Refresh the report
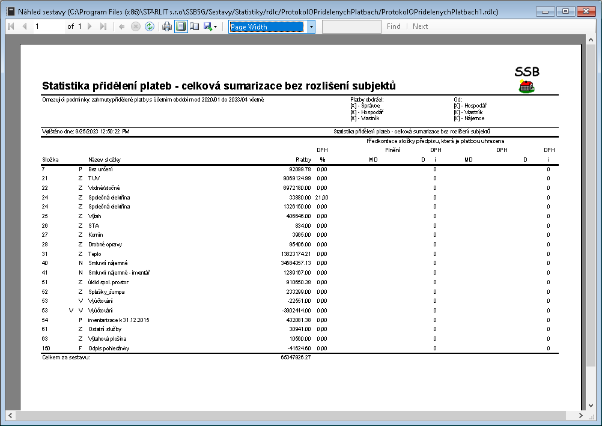This screenshot has width=602, height=426. point(149,26)
